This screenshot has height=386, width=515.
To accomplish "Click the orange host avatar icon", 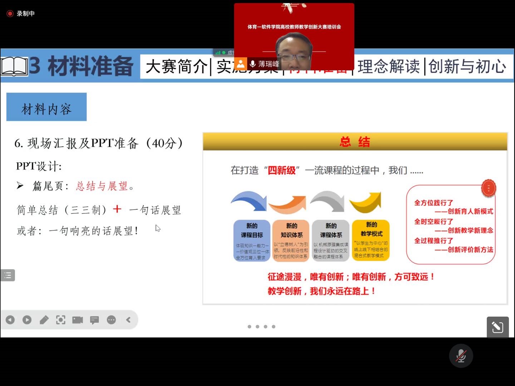I will point(241,64).
